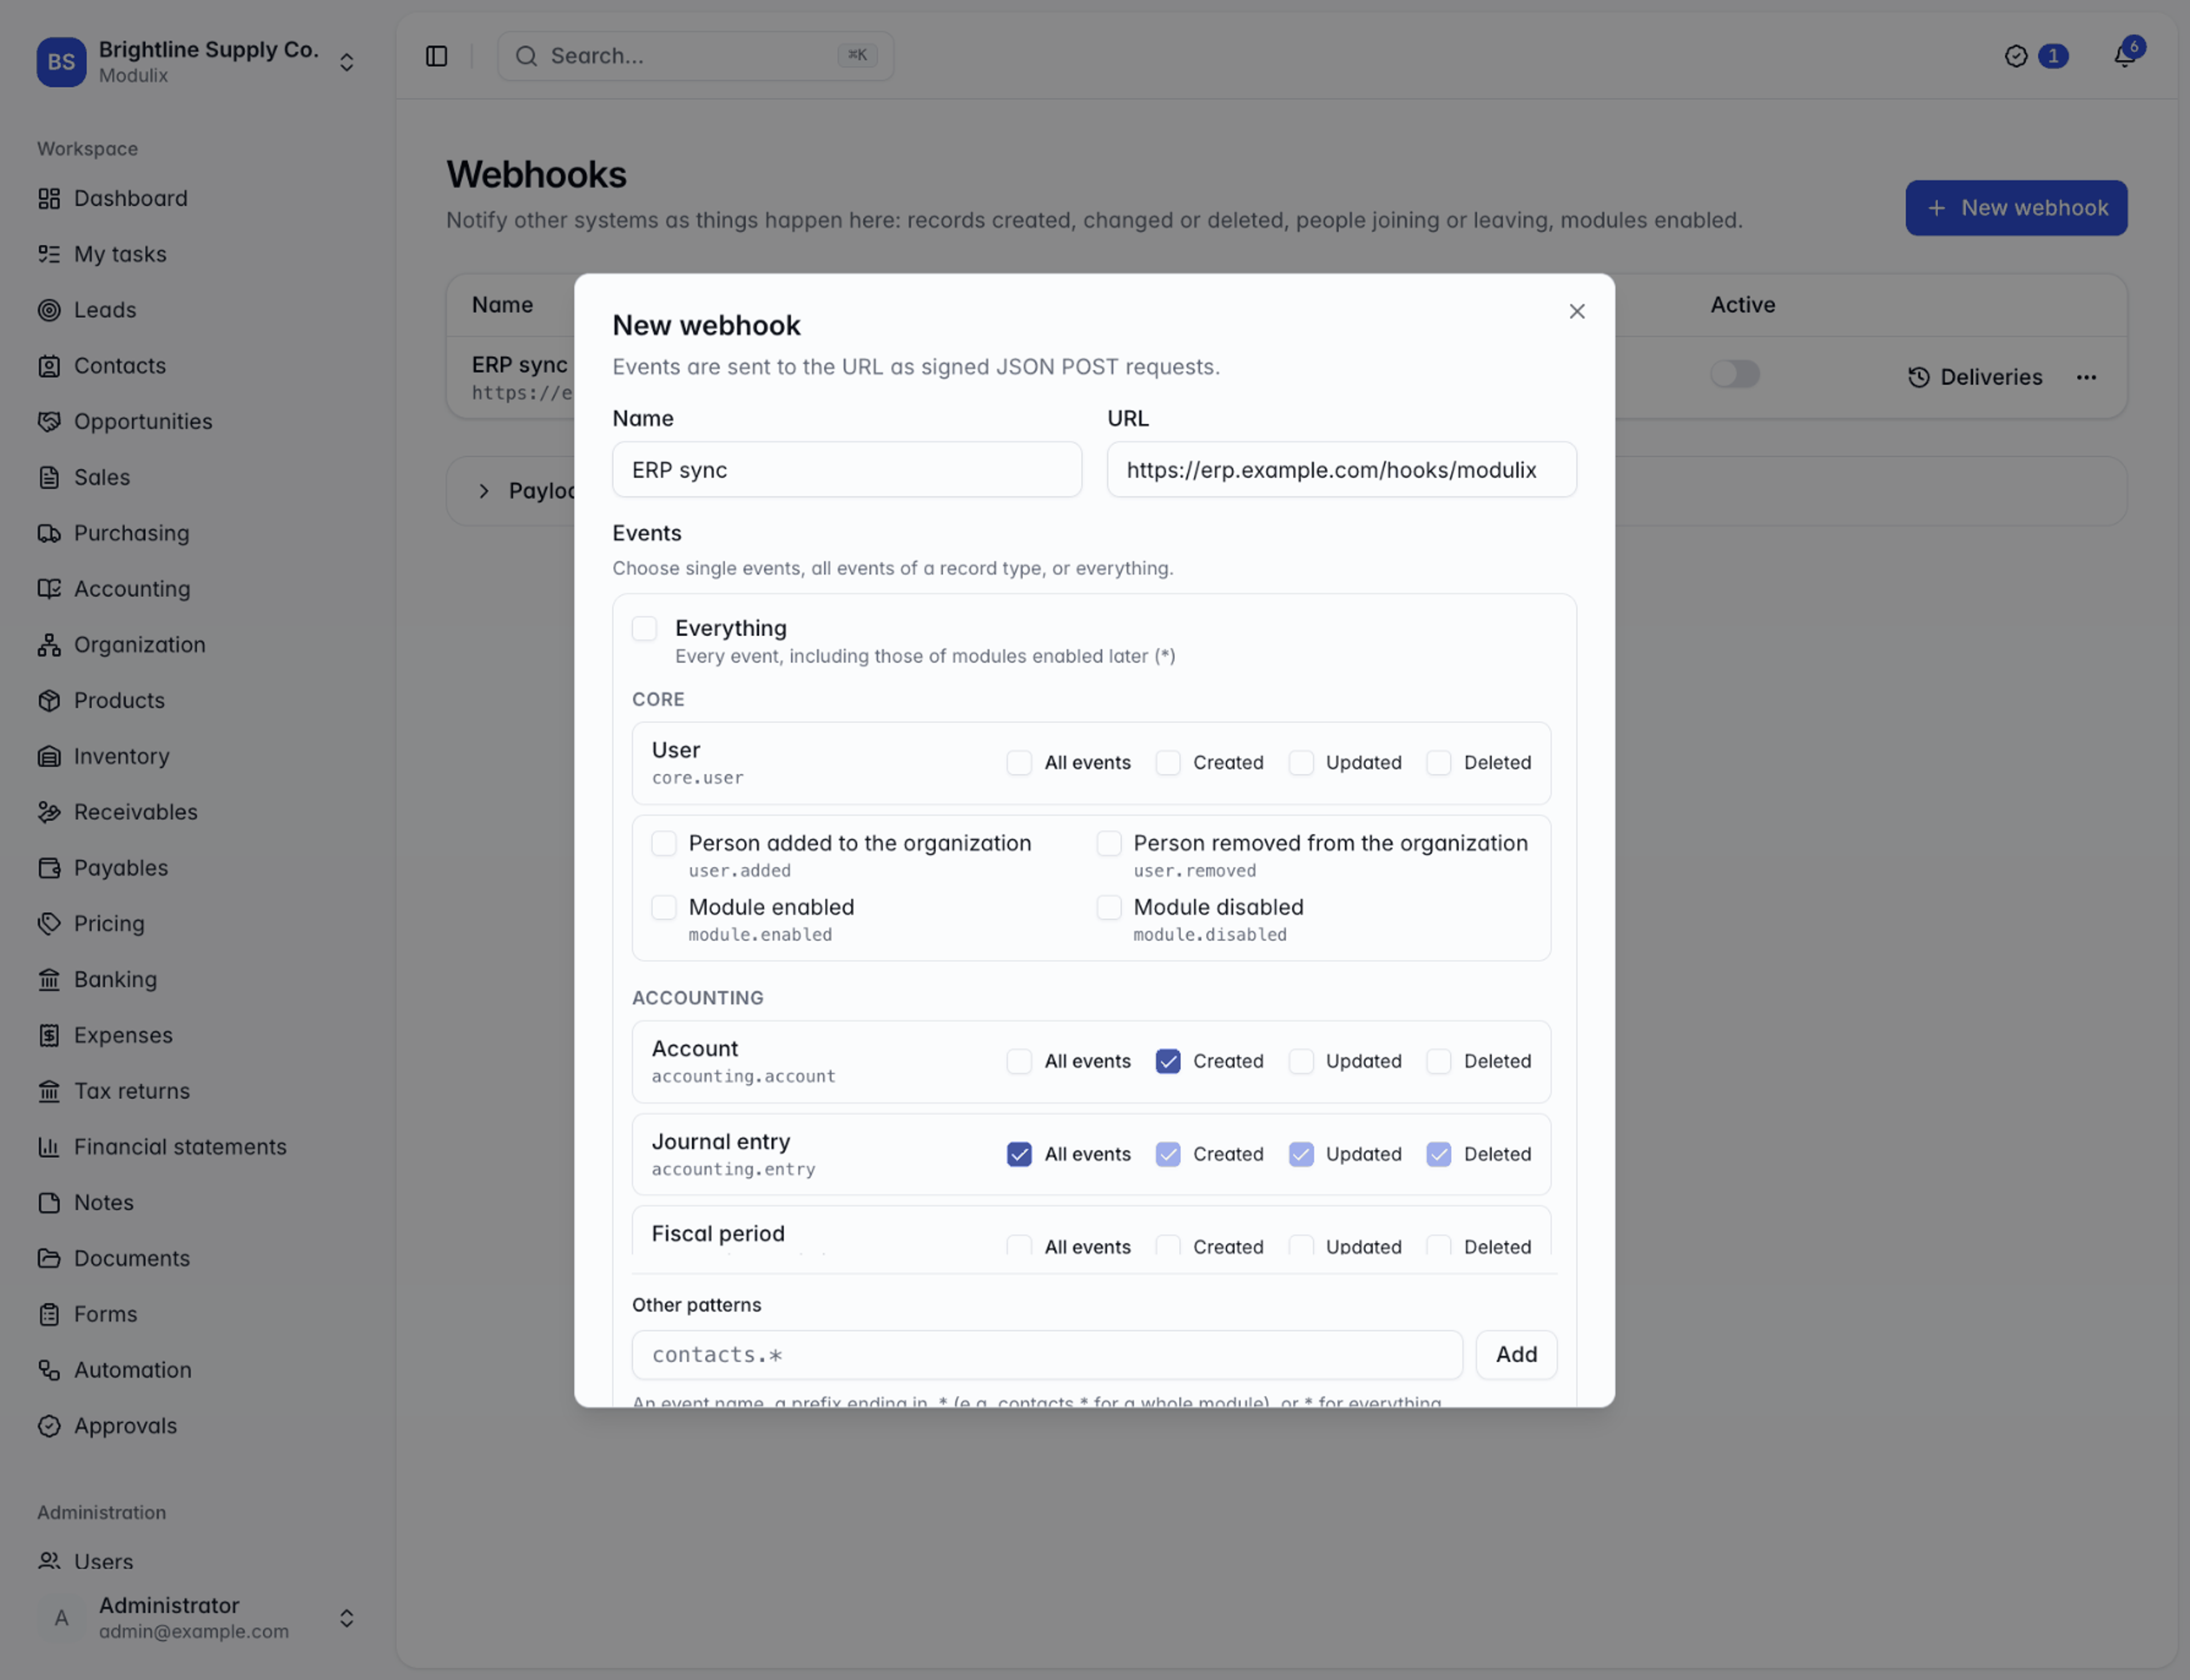Open the Administrator account menu
The image size is (2190, 1680).
pos(197,1618)
